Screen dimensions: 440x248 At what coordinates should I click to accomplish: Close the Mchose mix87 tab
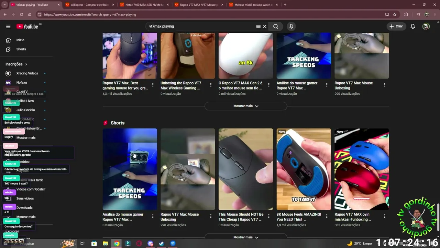tap(277, 5)
